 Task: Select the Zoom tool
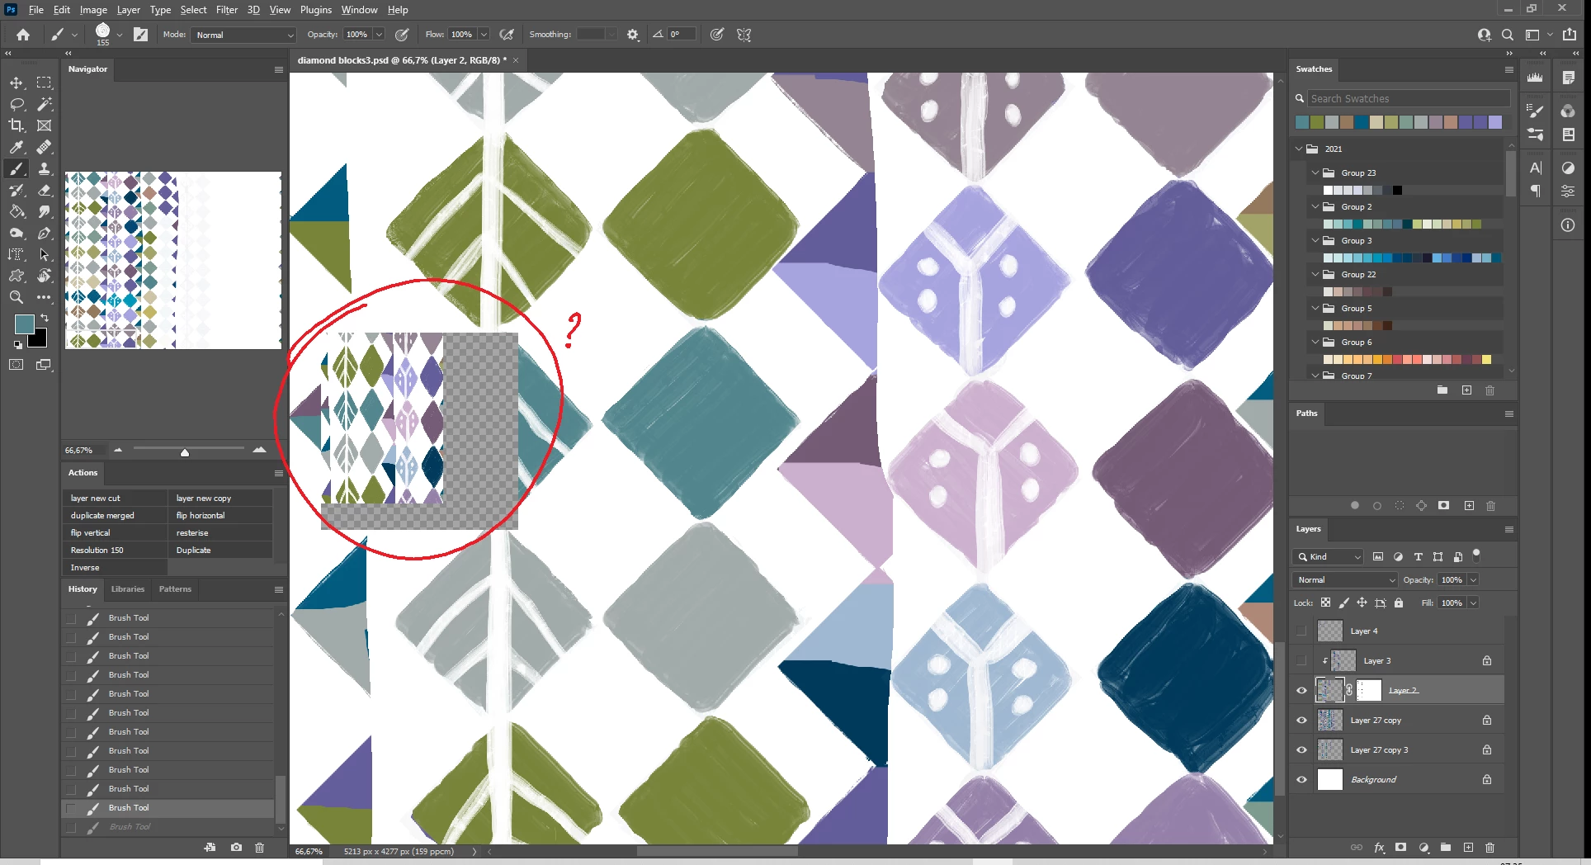point(17,297)
